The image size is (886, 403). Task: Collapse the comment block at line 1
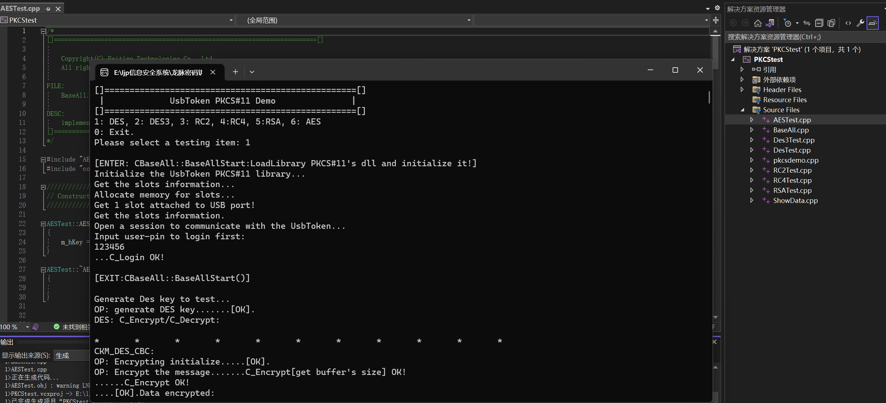pos(43,31)
